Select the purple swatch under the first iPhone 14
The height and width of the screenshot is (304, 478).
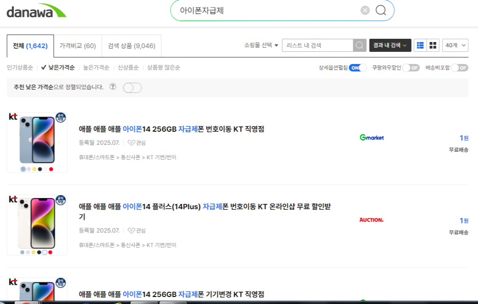[x=29, y=169]
